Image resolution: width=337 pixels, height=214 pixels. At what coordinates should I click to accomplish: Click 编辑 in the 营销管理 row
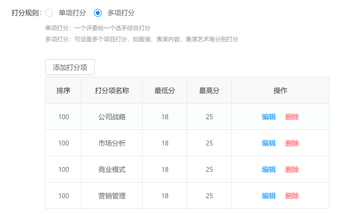tap(269, 196)
